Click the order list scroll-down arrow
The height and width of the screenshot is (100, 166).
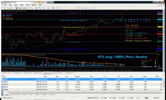(x=164, y=90)
